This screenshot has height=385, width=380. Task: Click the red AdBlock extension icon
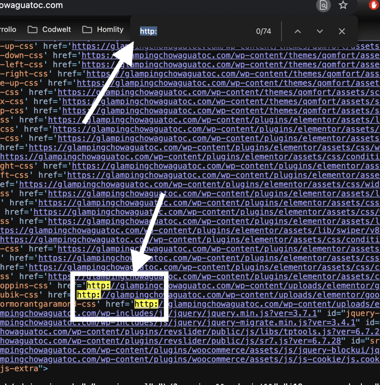(x=373, y=5)
